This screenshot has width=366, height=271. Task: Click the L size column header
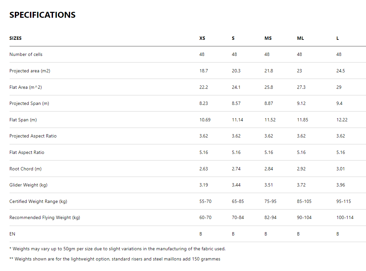[x=337, y=38]
